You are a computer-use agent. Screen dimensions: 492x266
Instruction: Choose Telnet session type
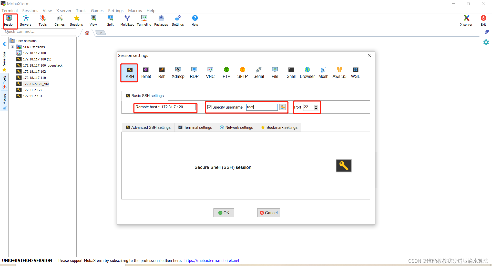pyautogui.click(x=146, y=73)
